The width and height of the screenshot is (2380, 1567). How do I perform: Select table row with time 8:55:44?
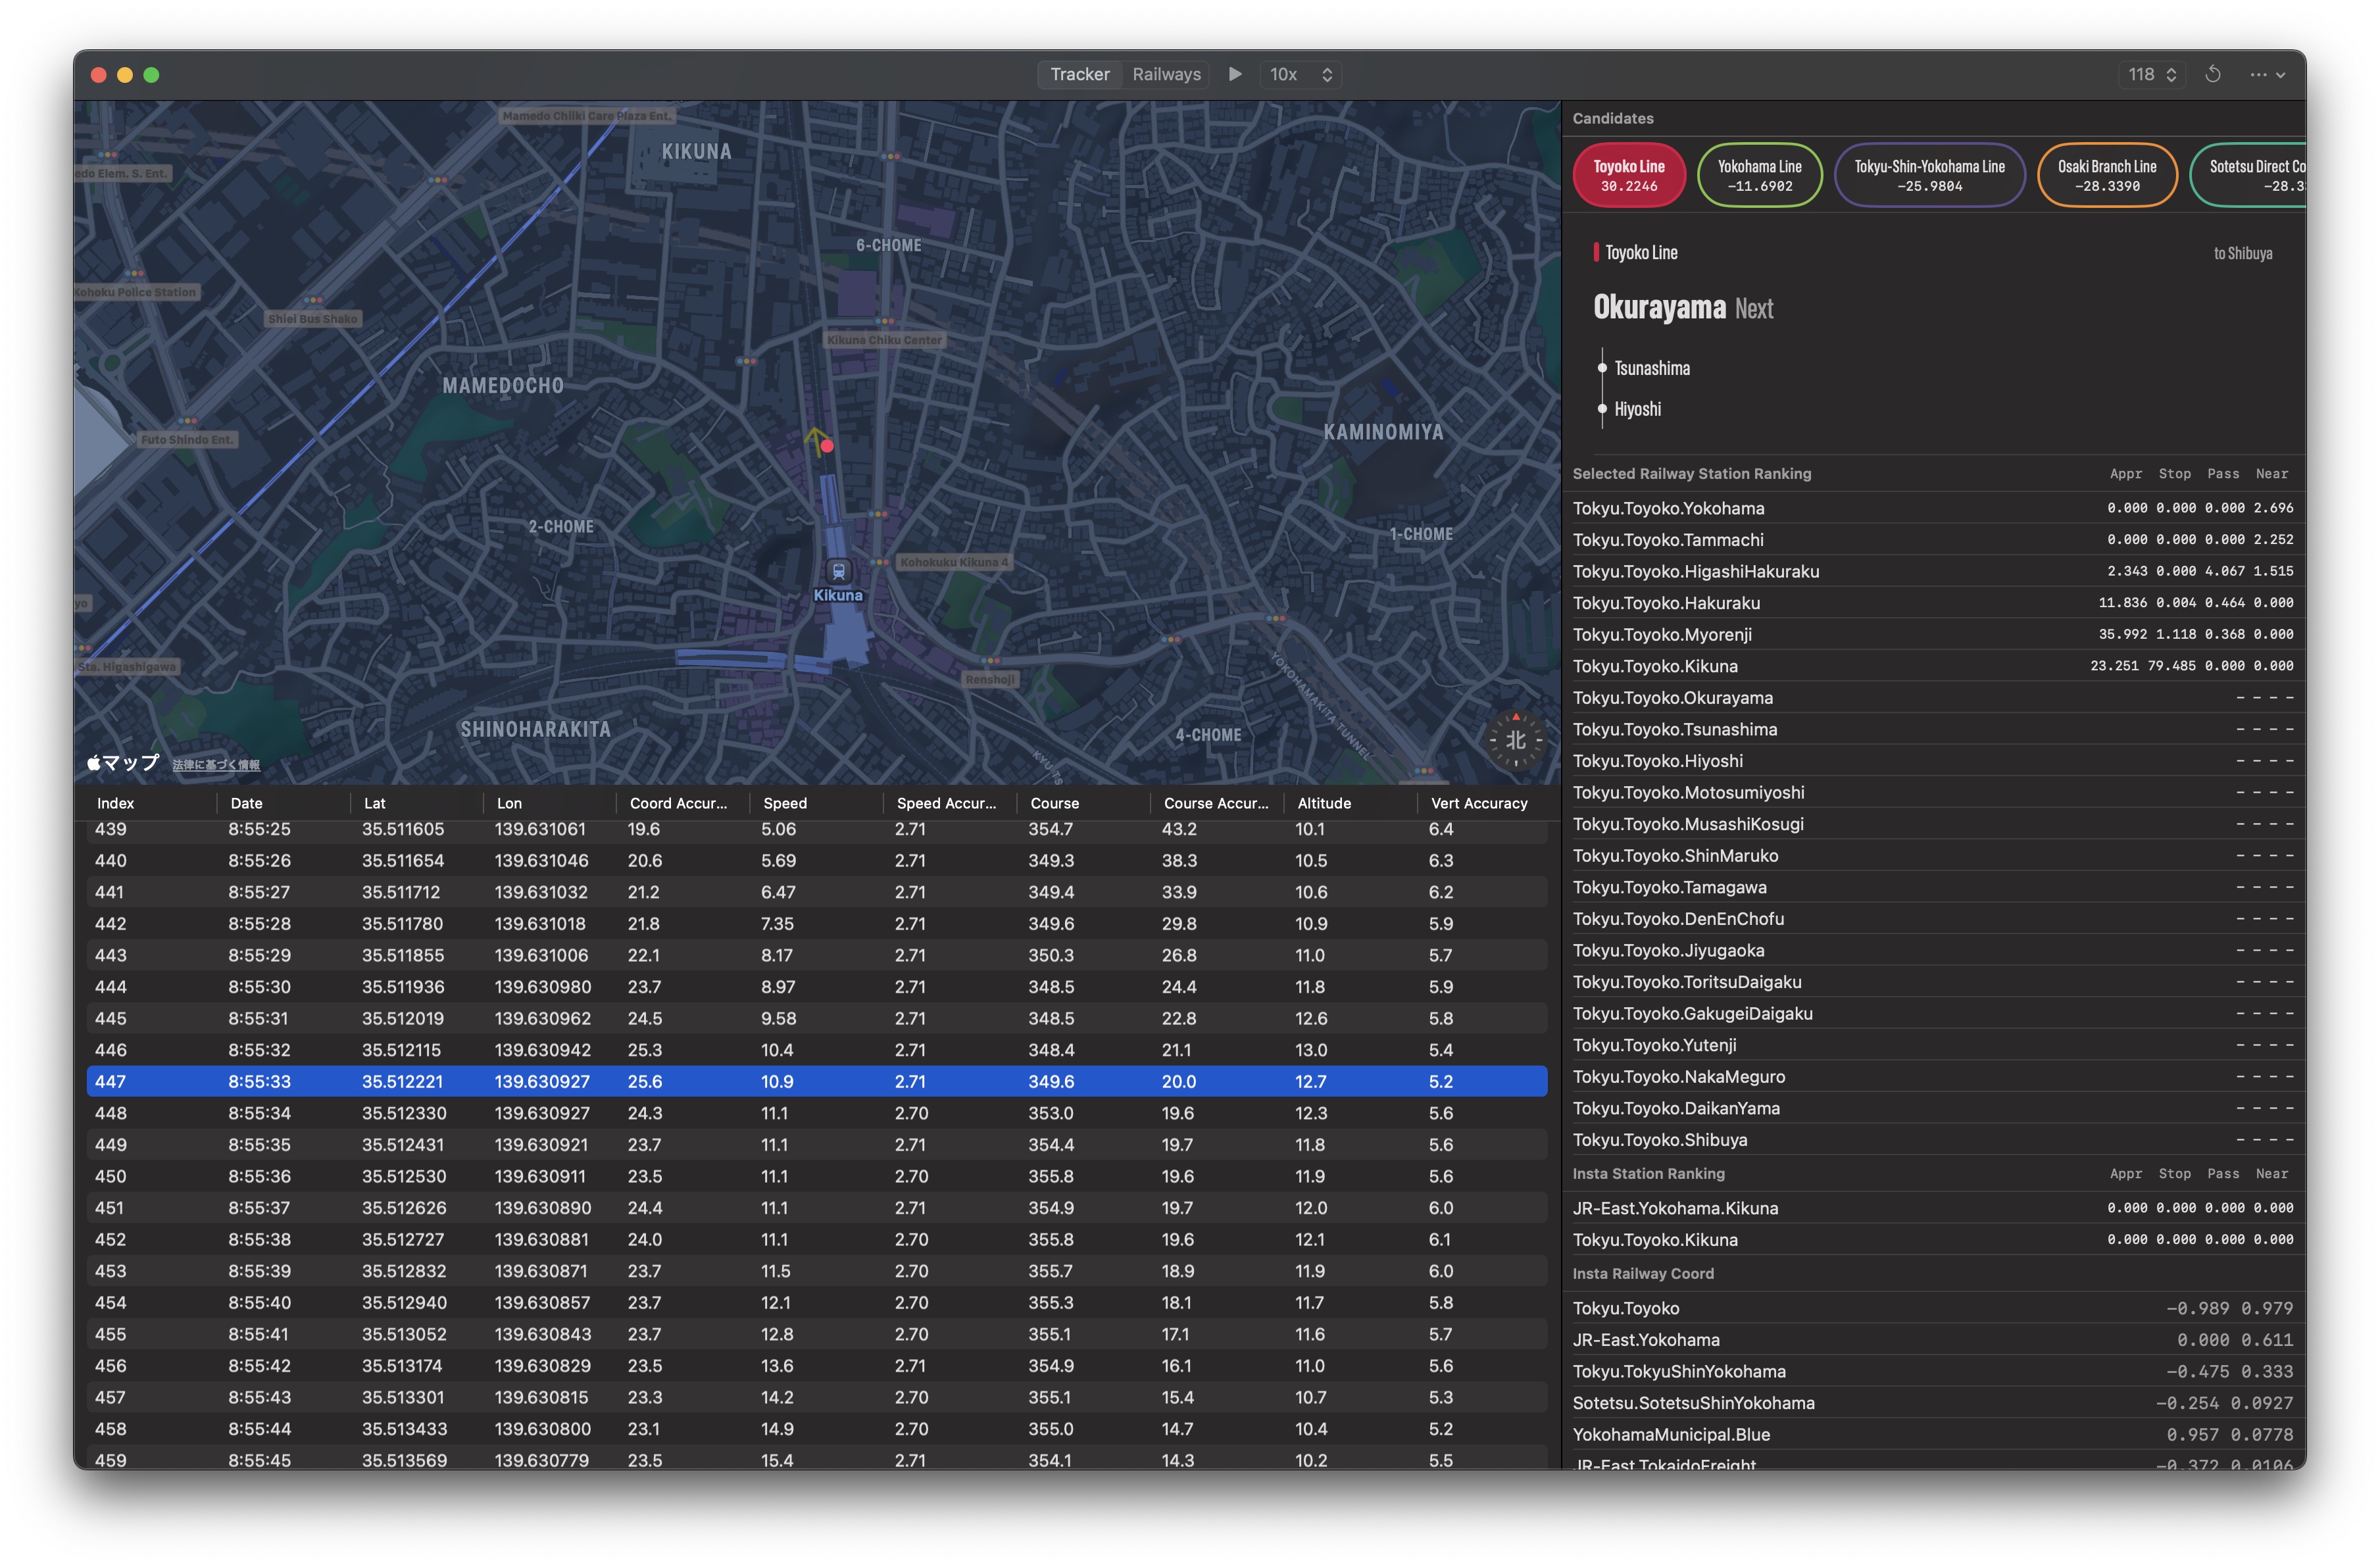[817, 1429]
